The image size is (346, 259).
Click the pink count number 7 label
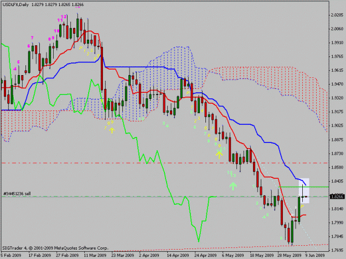[x=32, y=38]
